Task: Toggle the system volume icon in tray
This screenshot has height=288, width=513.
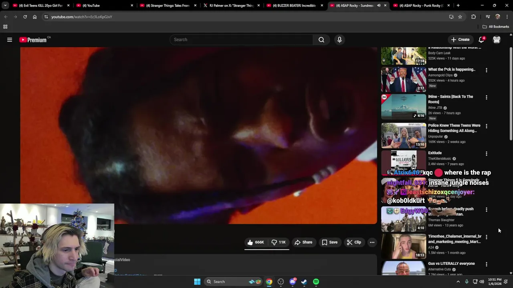Action: tap(481, 282)
